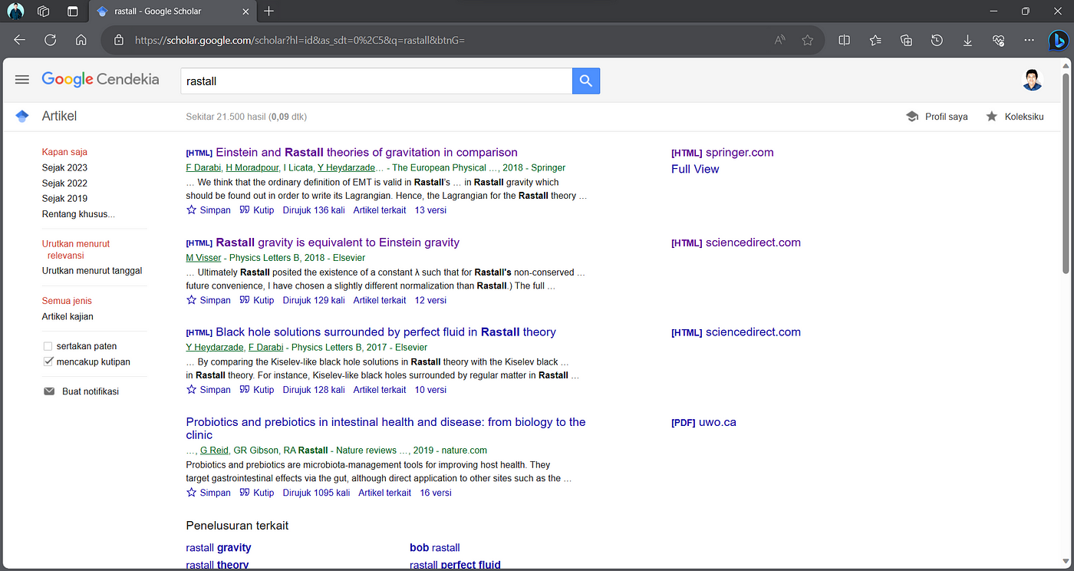The height and width of the screenshot is (571, 1074).
Task: Click related search bob rastall
Action: pyautogui.click(x=435, y=548)
